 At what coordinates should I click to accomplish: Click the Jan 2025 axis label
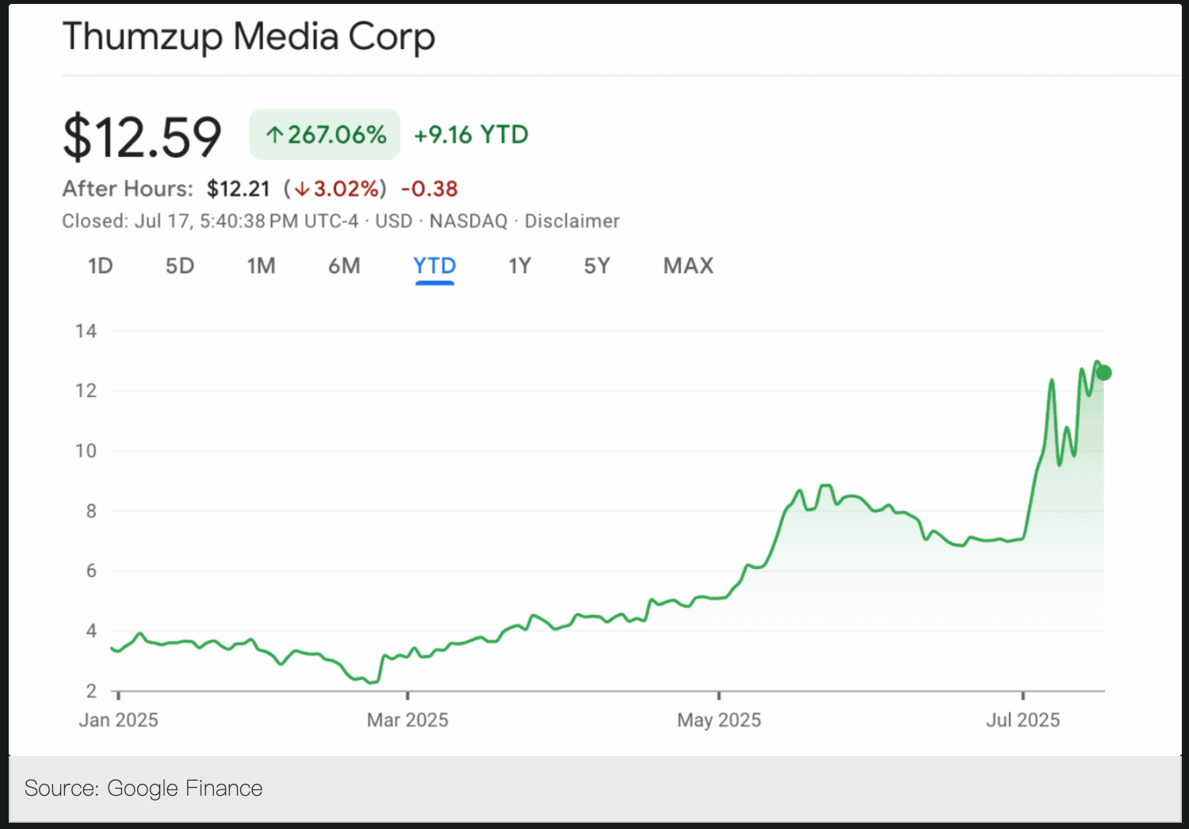pyautogui.click(x=118, y=720)
